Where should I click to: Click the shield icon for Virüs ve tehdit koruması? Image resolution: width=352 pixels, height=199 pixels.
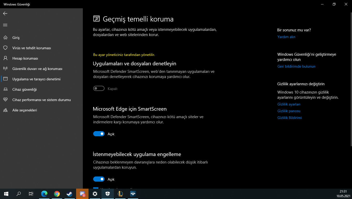click(x=5, y=48)
